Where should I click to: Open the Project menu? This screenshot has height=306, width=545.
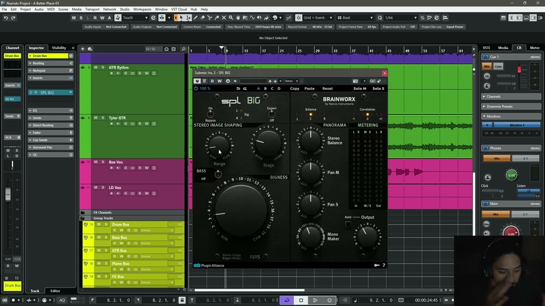click(x=26, y=9)
